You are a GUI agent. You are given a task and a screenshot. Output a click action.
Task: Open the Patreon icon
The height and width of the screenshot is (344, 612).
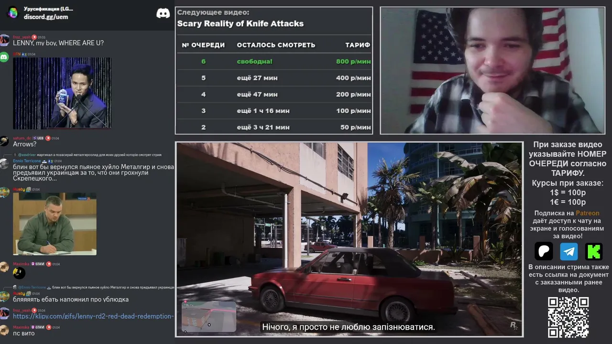point(544,251)
